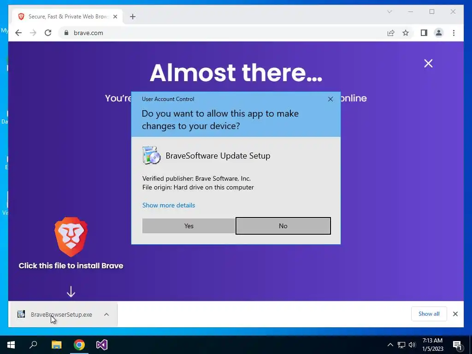The width and height of the screenshot is (472, 354).
Task: Click 'Click this file to install Brave' text
Action: [71, 265]
